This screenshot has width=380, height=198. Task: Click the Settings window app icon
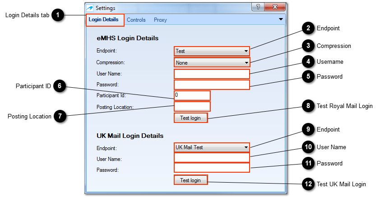90,8
